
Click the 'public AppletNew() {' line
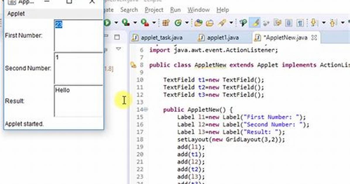tap(198, 110)
